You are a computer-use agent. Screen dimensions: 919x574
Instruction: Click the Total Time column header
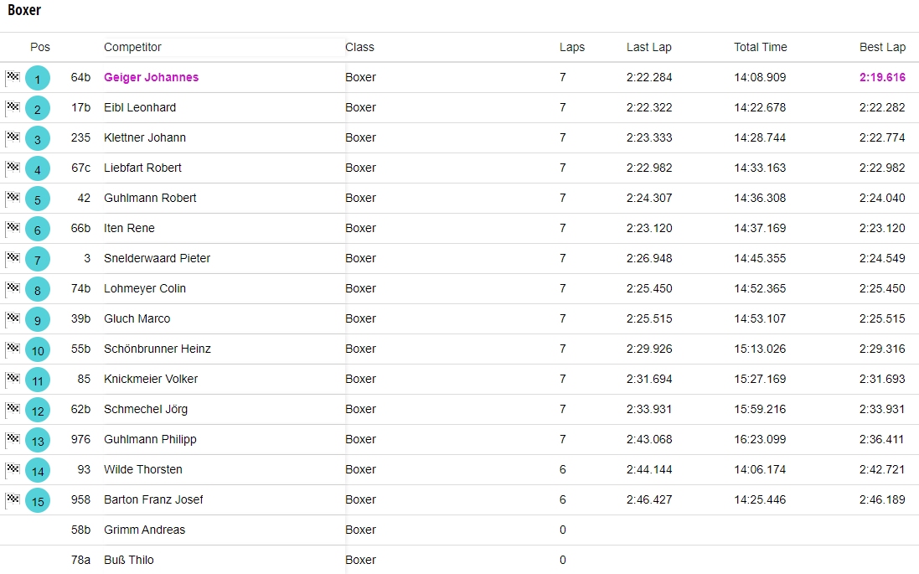point(760,47)
